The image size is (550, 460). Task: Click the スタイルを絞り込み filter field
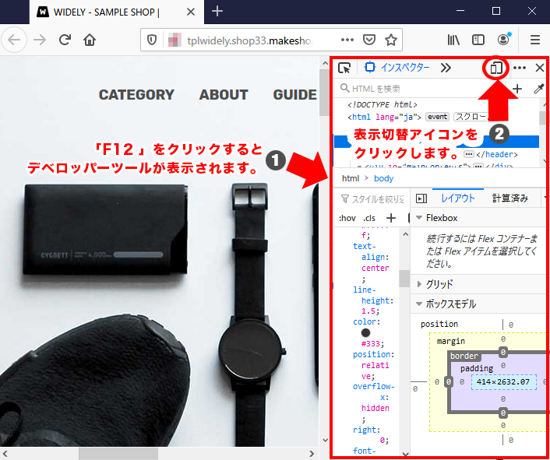[372, 199]
